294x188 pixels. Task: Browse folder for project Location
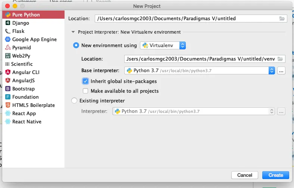(282, 19)
